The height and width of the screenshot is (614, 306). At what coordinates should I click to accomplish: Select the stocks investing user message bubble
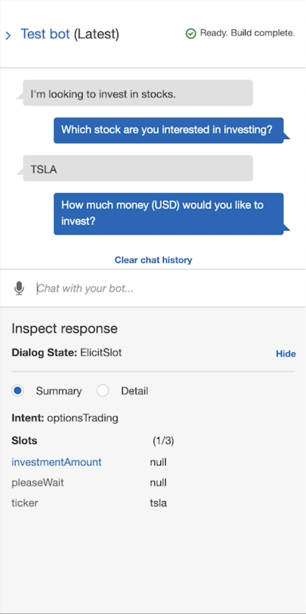pos(137,93)
